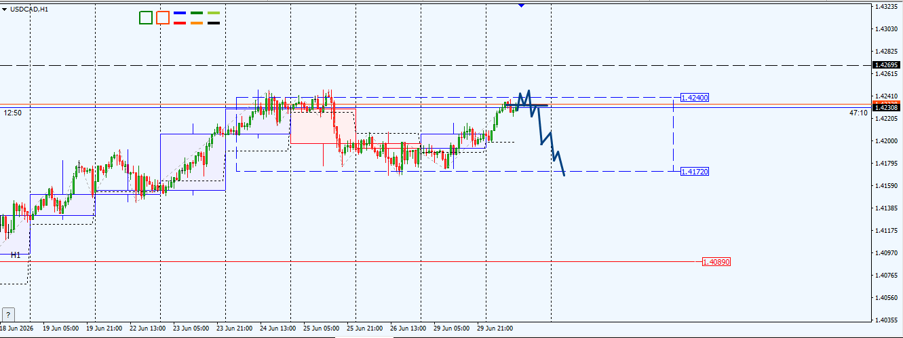
Task: Select the light green line color swatch
Action: pos(213,13)
